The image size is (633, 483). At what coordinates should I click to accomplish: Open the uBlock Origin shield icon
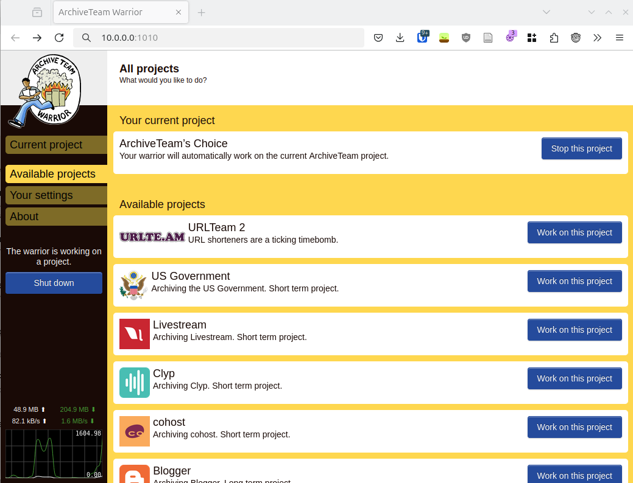(466, 38)
